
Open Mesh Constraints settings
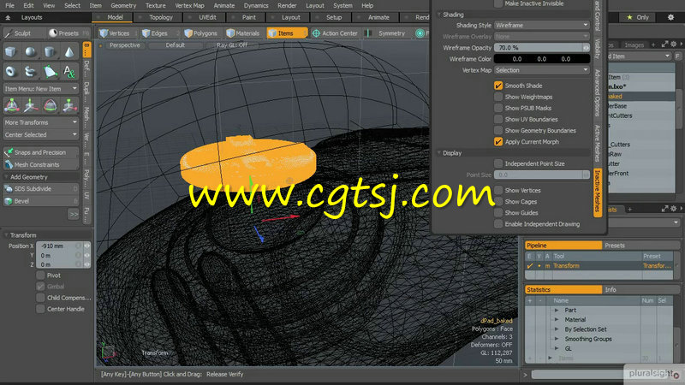pyautogui.click(x=40, y=164)
